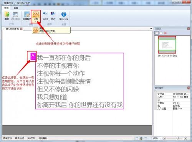Close the page thumbnails panel

point(189,29)
